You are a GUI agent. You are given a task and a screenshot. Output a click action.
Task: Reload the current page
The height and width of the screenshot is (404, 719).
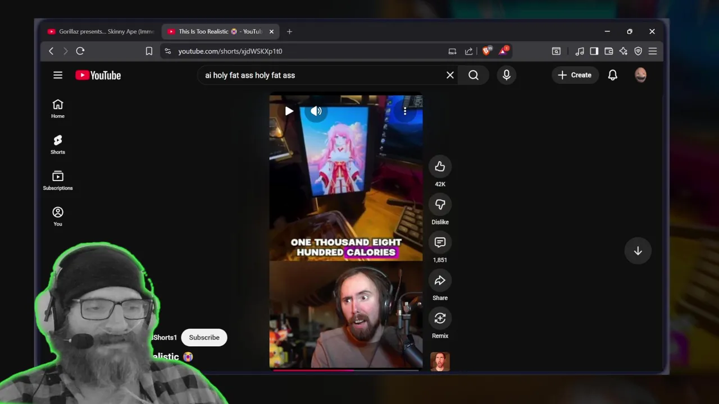[80, 51]
